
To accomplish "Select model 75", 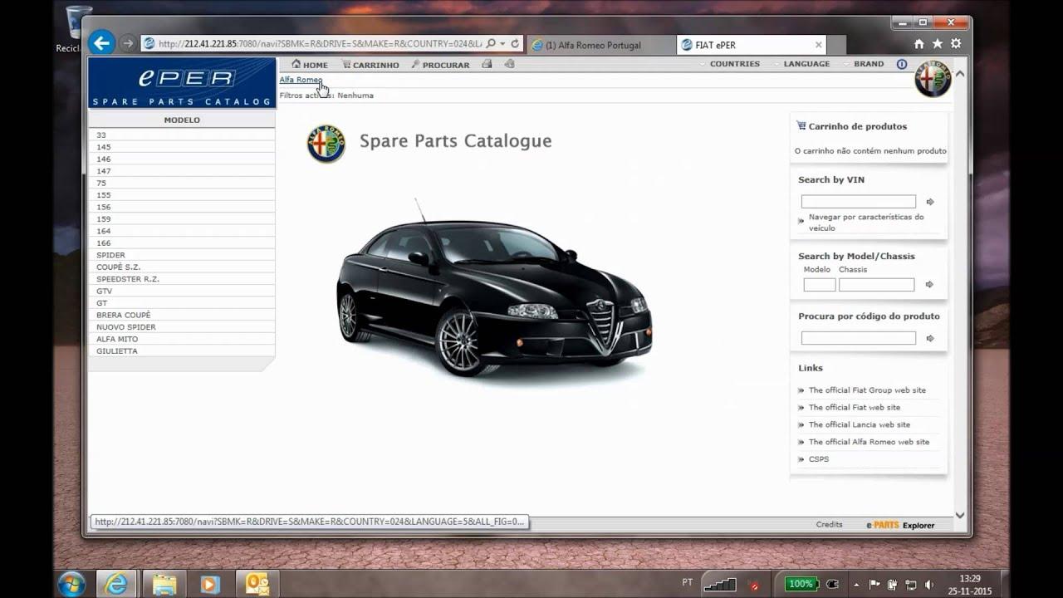I will (182, 183).
